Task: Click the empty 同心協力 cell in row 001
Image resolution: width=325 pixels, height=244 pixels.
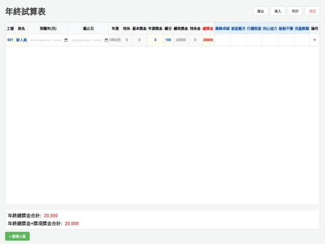Action: 270,40
